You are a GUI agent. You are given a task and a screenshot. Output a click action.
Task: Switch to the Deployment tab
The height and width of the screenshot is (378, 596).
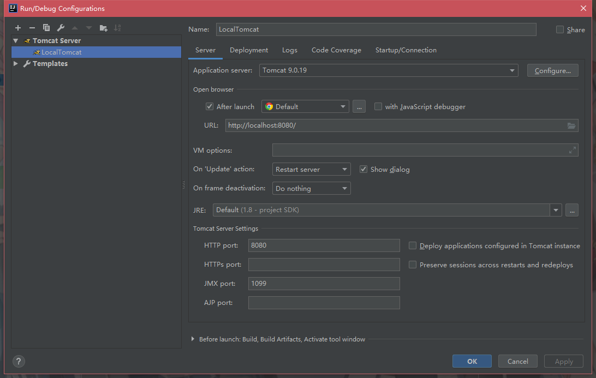(249, 50)
